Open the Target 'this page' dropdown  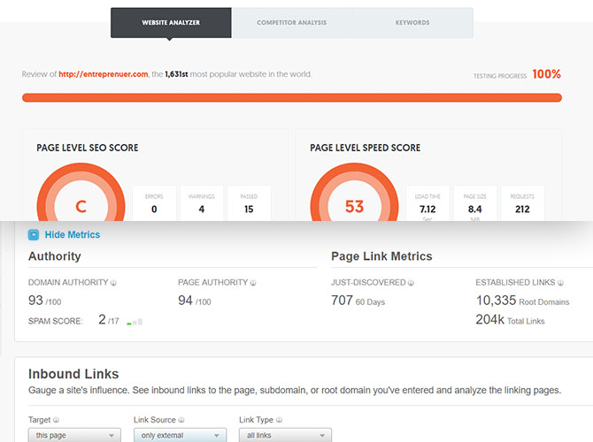pos(74,435)
